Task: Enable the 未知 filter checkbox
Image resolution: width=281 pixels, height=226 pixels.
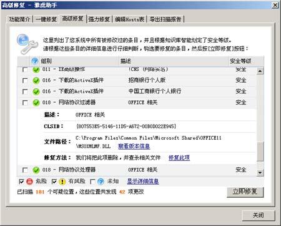Action: point(92,182)
